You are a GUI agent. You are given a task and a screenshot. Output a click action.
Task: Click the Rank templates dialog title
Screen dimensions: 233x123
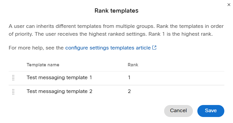pyautogui.click(x=116, y=10)
